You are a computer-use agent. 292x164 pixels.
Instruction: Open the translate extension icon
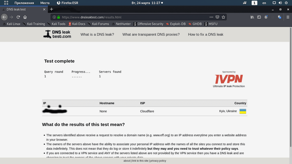[x=280, y=17]
